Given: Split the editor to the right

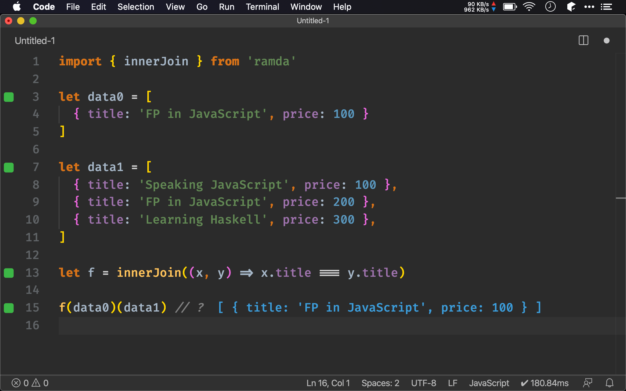Looking at the screenshot, I should click(x=584, y=40).
